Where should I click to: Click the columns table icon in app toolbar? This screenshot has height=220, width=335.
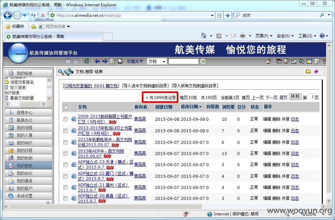point(309,61)
